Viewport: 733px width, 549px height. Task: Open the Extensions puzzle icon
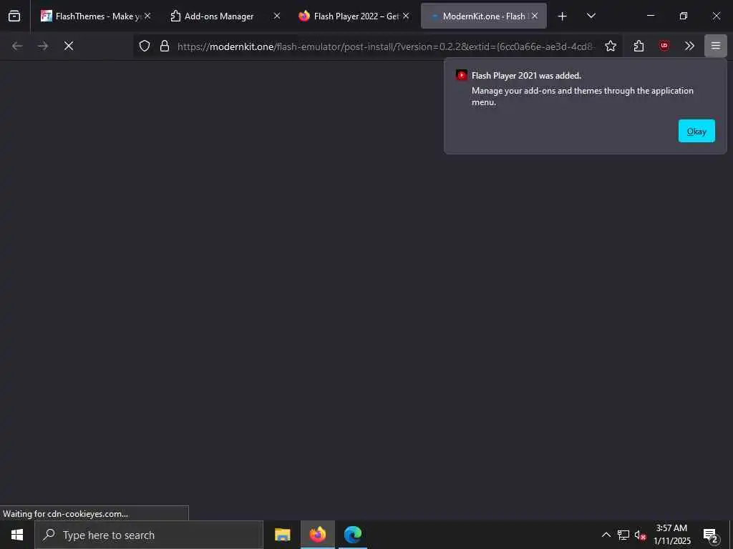[x=639, y=46]
